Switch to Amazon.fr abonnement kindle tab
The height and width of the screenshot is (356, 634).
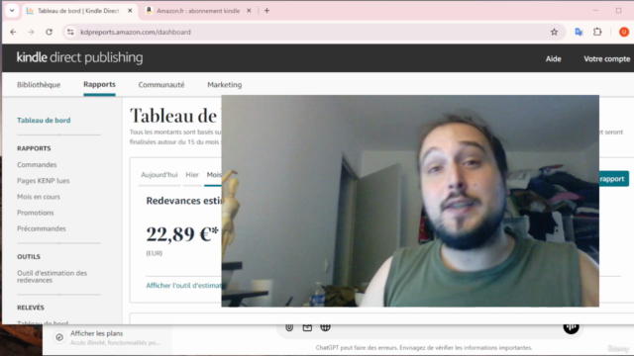click(x=198, y=11)
